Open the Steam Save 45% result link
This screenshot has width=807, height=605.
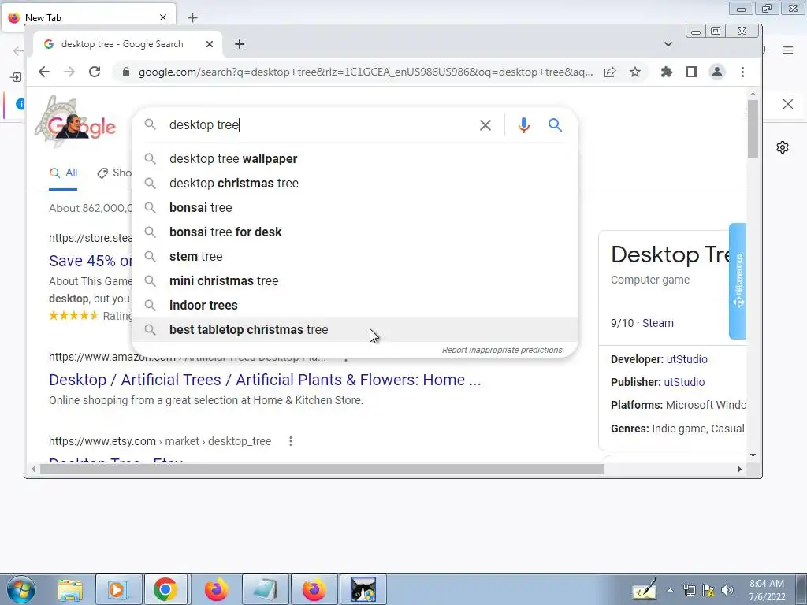[91, 261]
